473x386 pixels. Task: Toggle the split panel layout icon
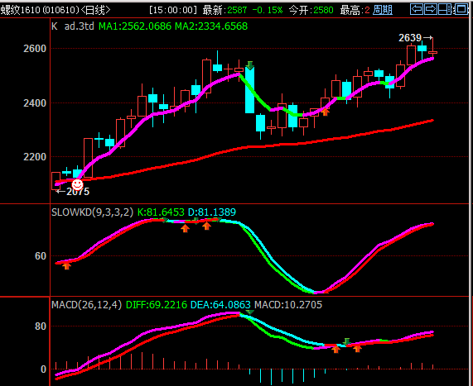point(445,9)
